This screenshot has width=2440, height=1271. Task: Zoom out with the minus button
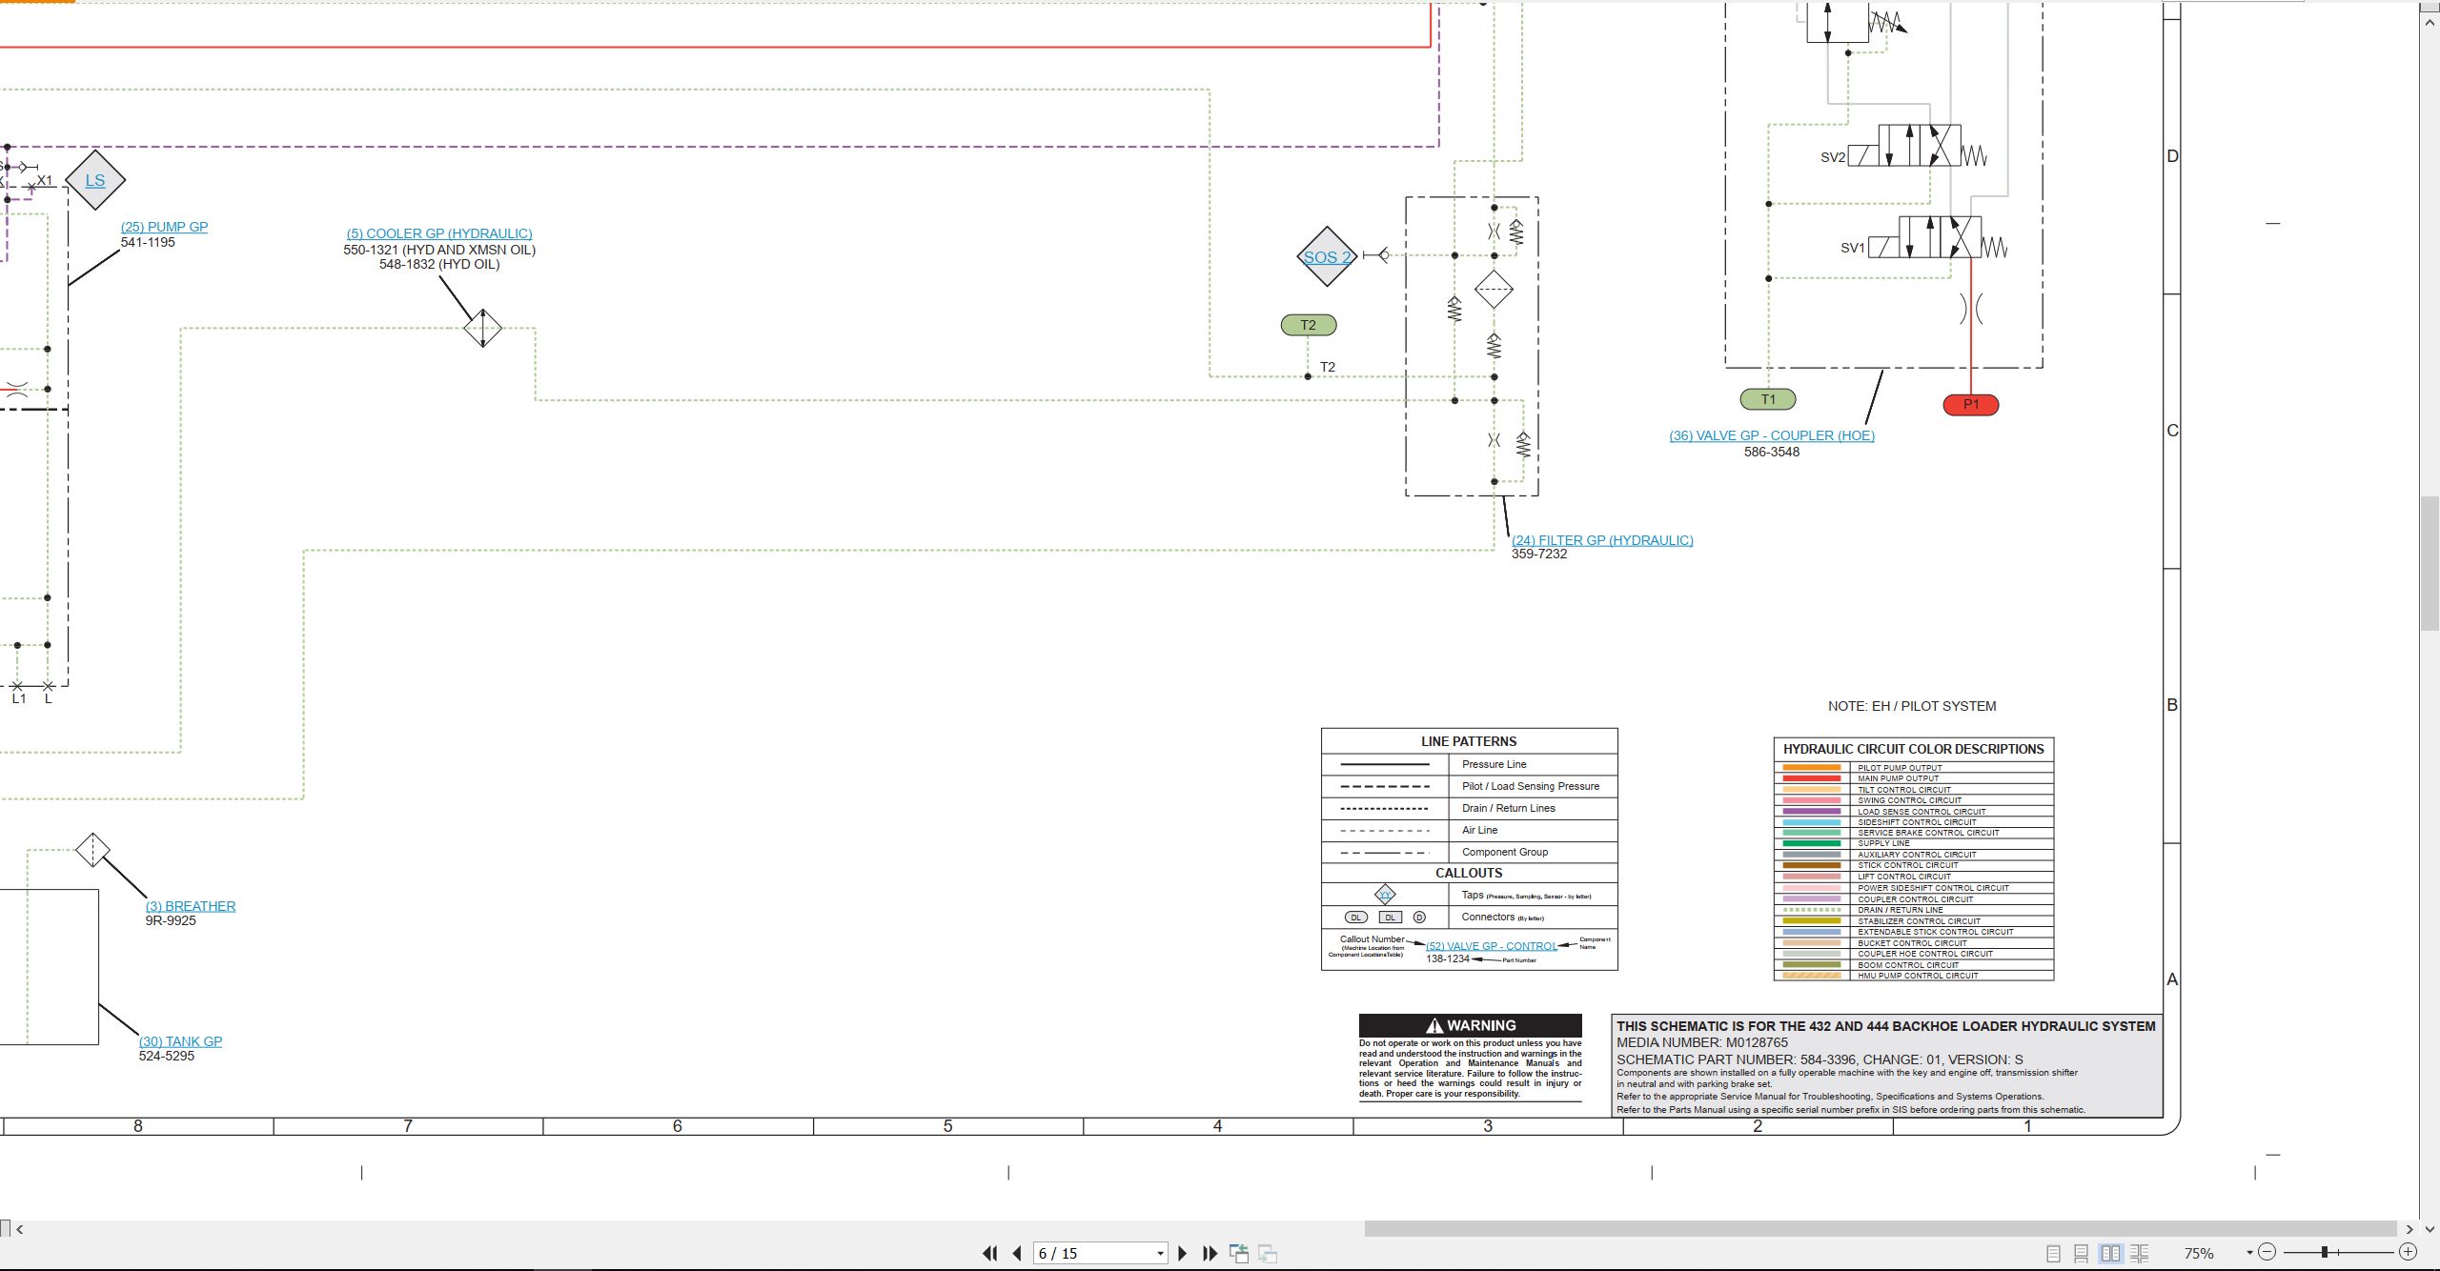coord(2267,1252)
